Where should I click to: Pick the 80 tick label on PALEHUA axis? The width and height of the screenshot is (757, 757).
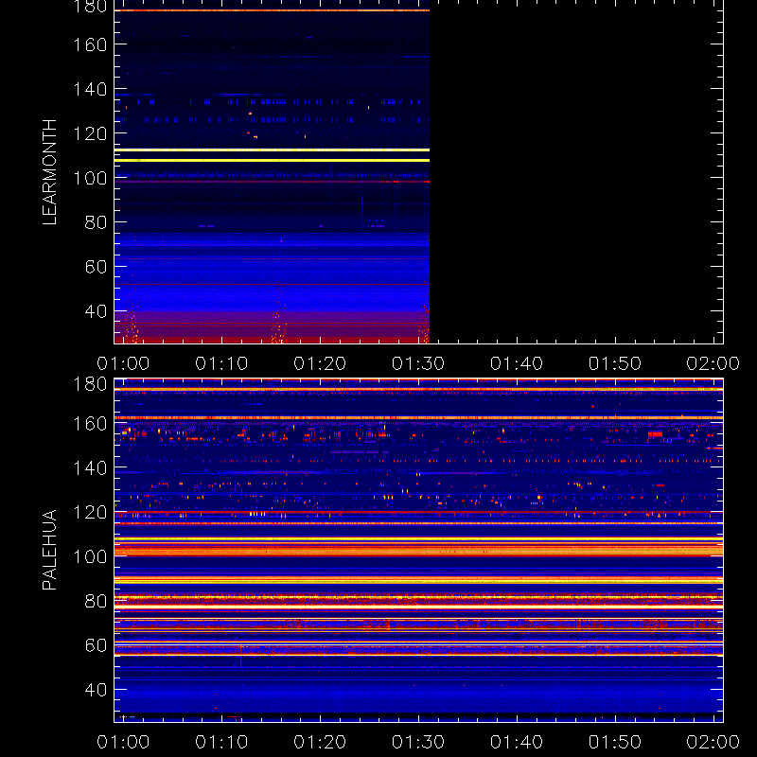pos(96,601)
